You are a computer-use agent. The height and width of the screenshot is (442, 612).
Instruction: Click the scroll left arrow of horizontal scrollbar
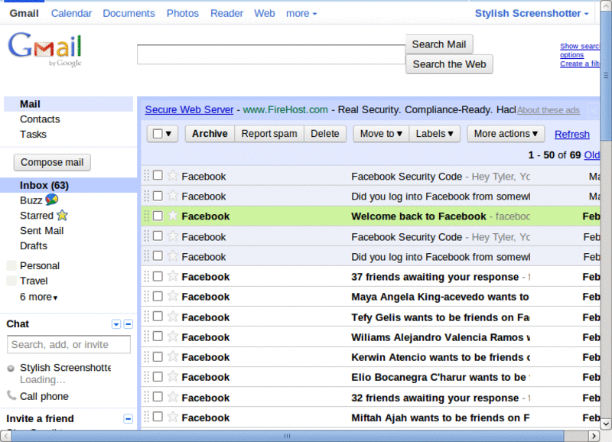coord(5,436)
